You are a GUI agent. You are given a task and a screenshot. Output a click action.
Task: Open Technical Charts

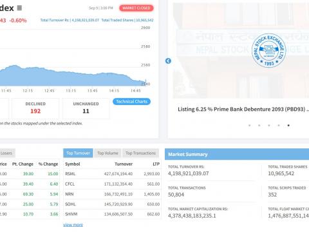coord(131,101)
